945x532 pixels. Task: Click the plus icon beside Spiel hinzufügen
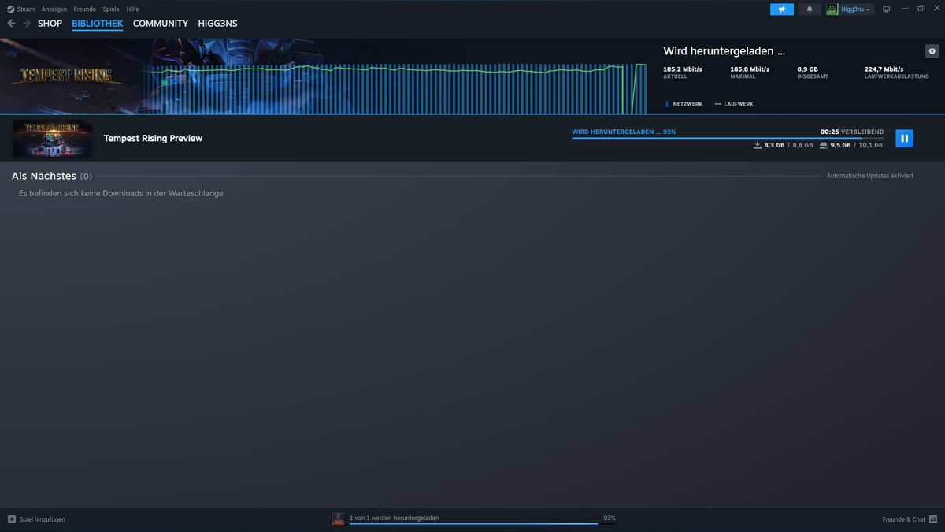11,519
